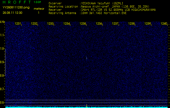
Task: Click the date stamp 25.08.11 12:30
Action: pyautogui.click(x=12, y=13)
